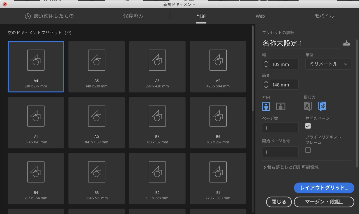359x214 pixels.
Task: Select left binding icon
Action: tap(308, 106)
